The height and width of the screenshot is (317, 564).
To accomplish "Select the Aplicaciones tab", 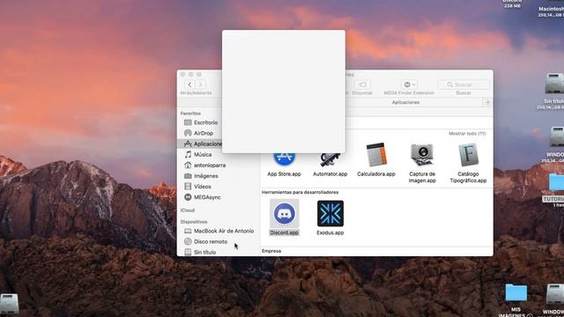I will (405, 102).
